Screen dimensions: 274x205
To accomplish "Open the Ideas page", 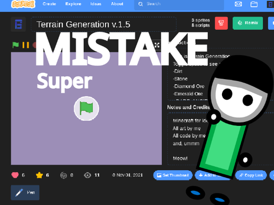I will (x=96, y=4).
